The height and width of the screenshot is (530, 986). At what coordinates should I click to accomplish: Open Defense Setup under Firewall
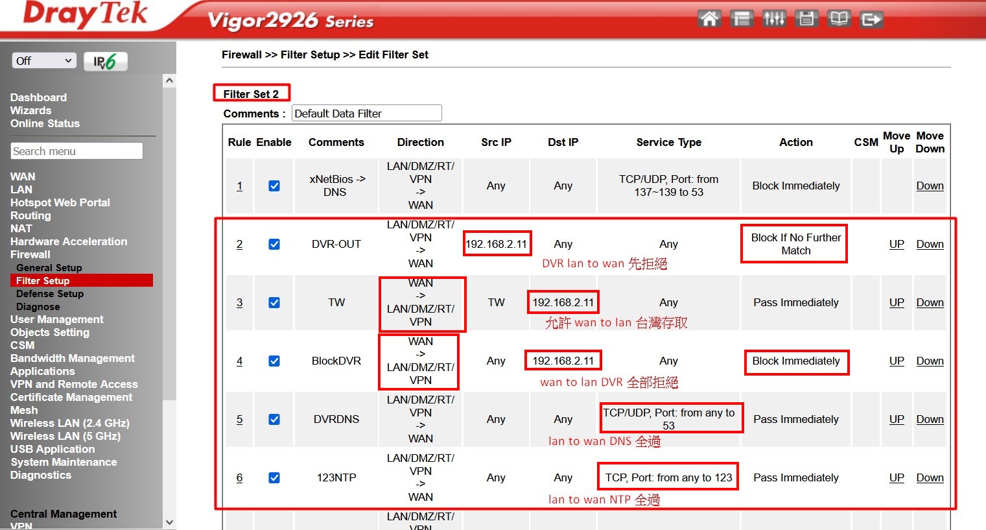click(x=50, y=294)
